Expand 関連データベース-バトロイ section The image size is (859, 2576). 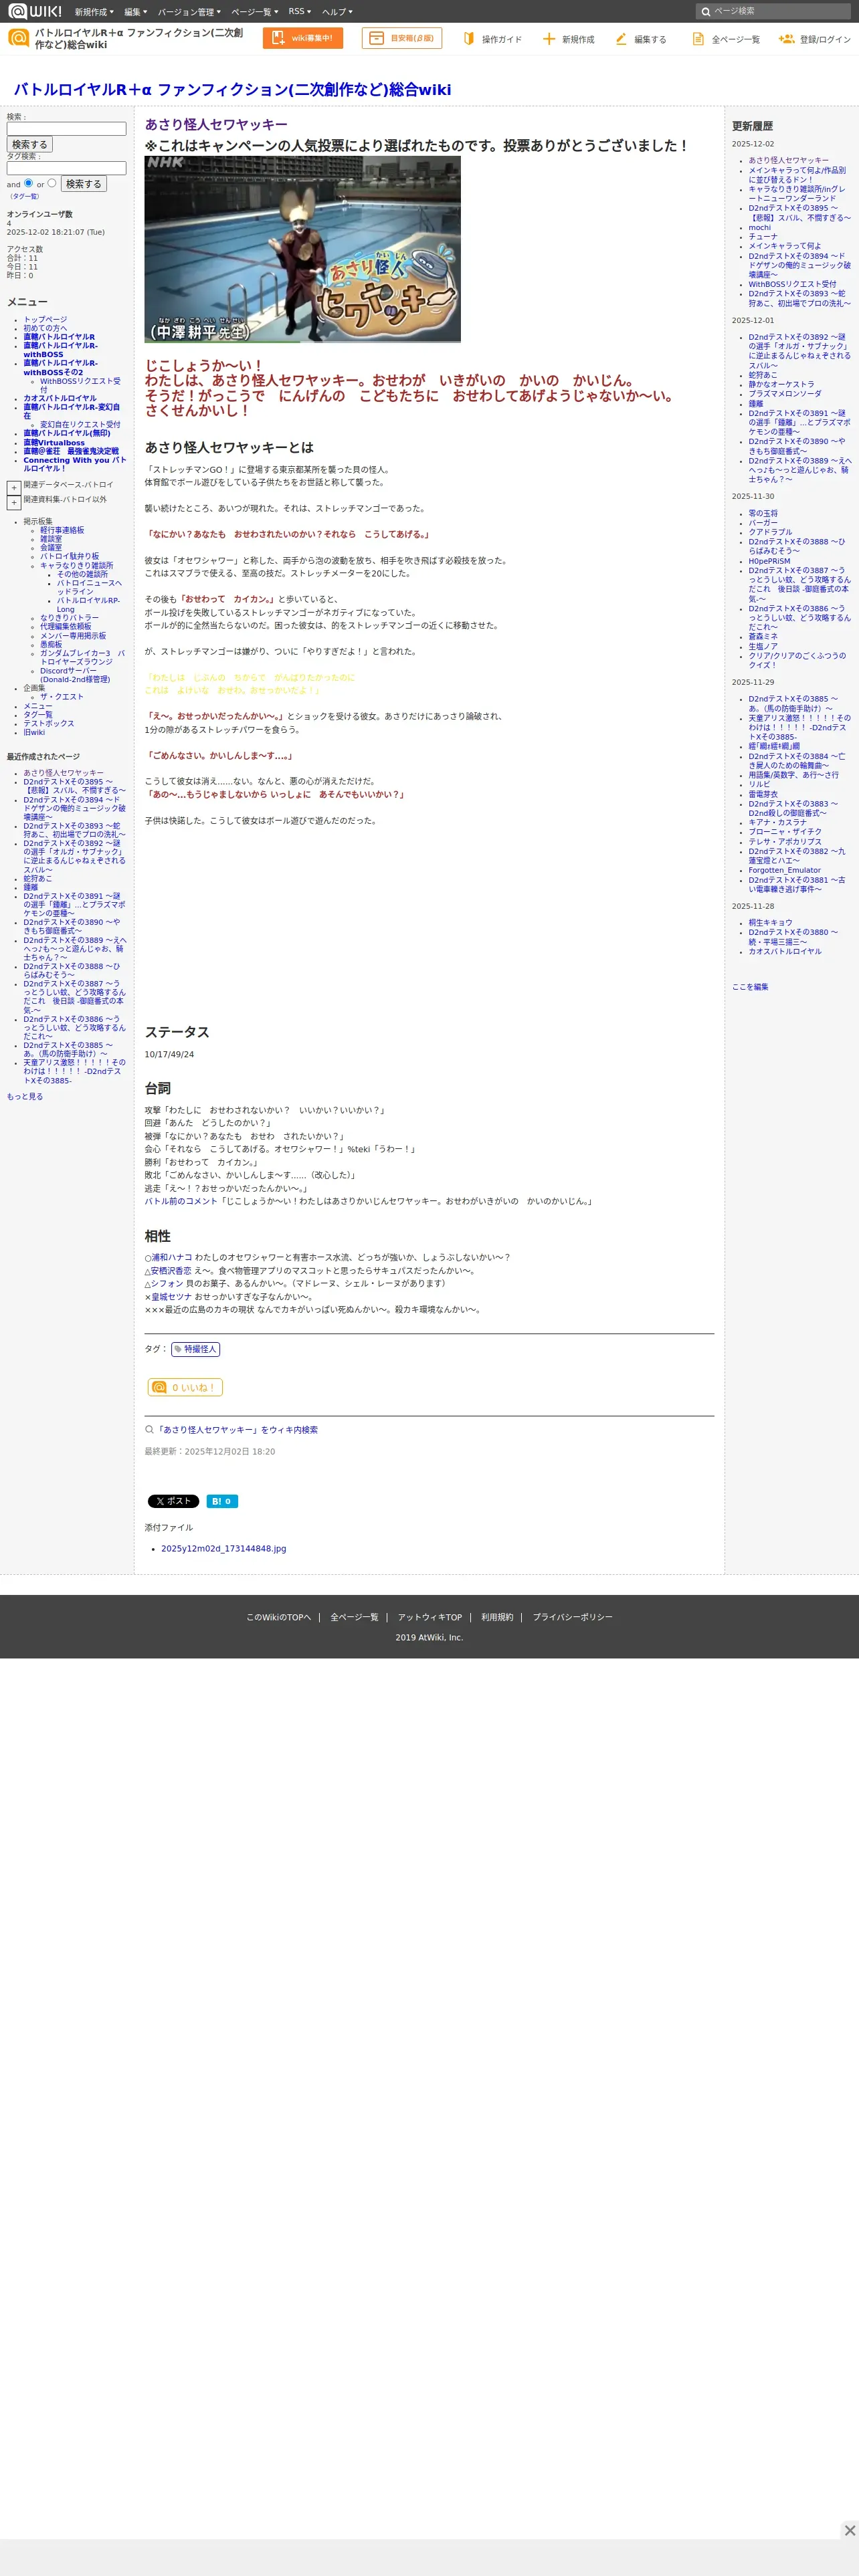point(14,487)
